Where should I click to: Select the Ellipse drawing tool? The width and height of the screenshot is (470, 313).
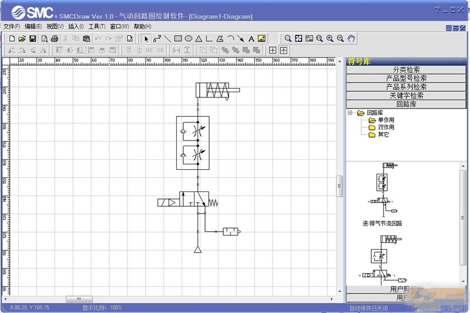click(x=189, y=38)
